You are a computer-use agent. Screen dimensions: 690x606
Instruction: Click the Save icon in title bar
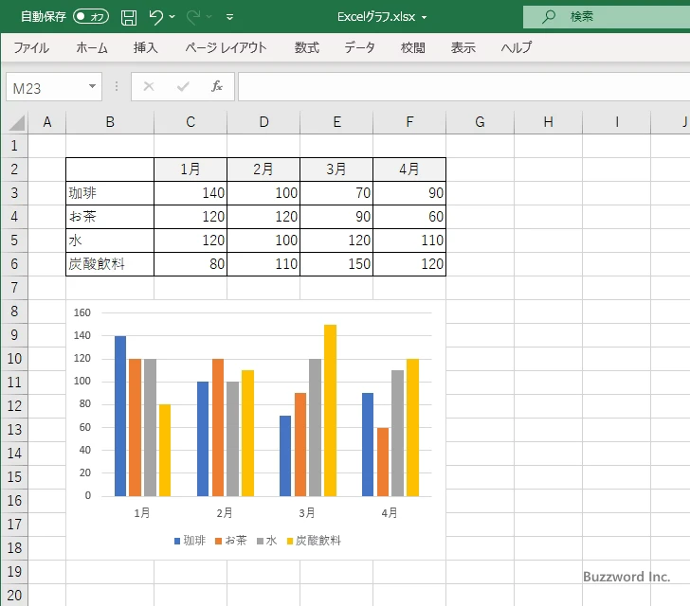pos(129,17)
